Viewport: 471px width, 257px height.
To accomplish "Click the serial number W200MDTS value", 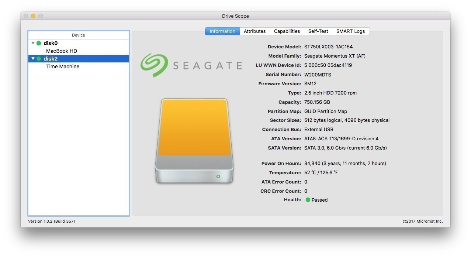I will (x=317, y=74).
